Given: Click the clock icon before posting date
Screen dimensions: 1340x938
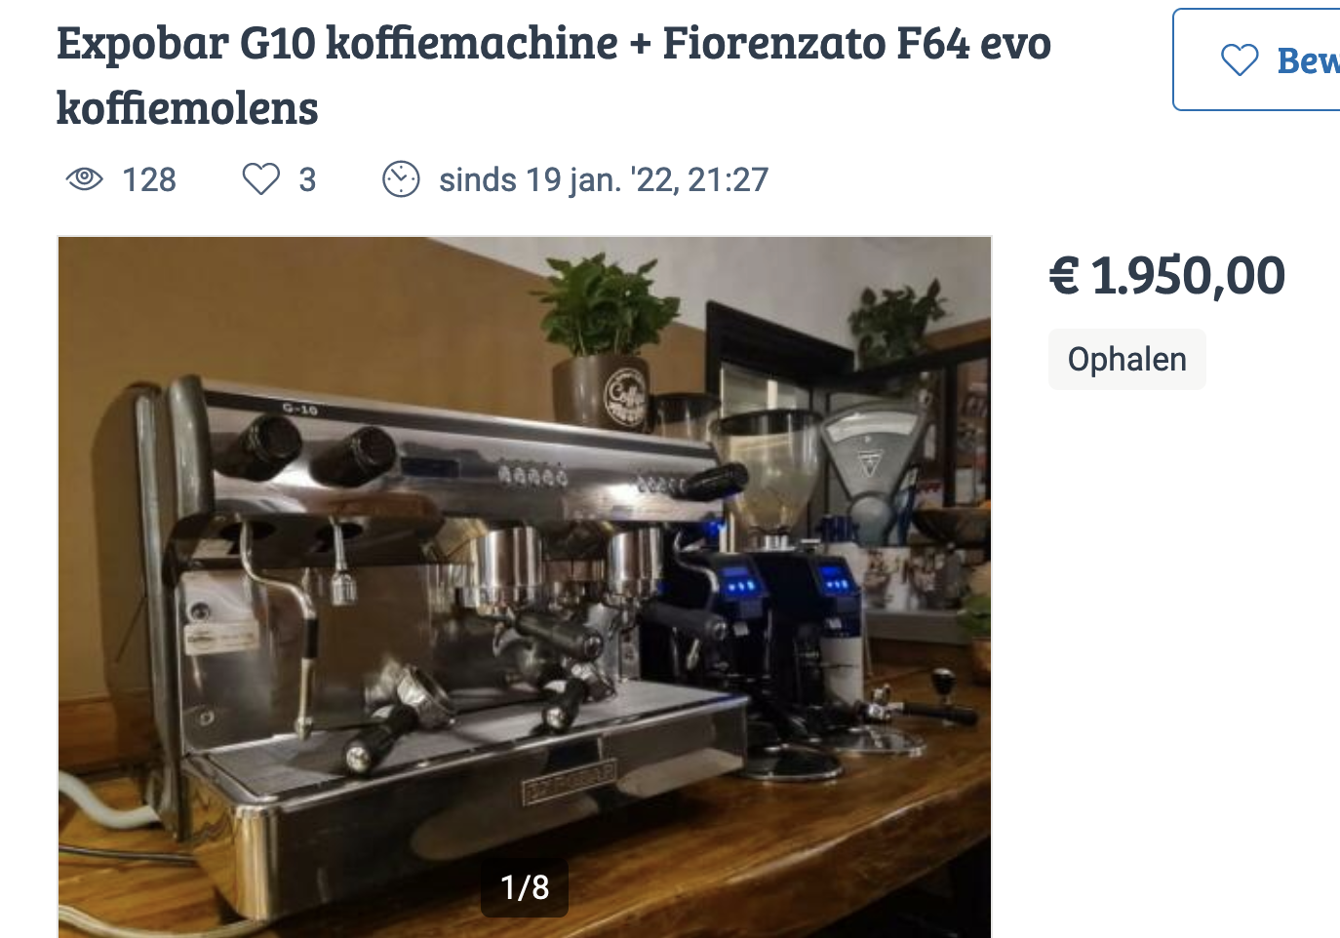Looking at the screenshot, I should pyautogui.click(x=401, y=179).
